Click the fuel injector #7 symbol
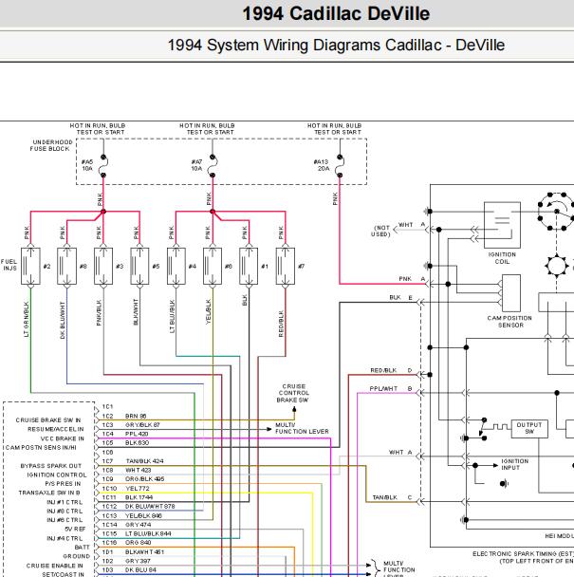The image size is (574, 577). 286,266
